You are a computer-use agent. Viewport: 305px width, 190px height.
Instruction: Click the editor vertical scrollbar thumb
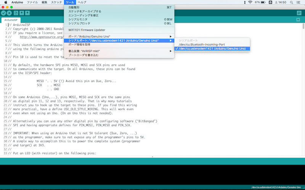(303, 26)
